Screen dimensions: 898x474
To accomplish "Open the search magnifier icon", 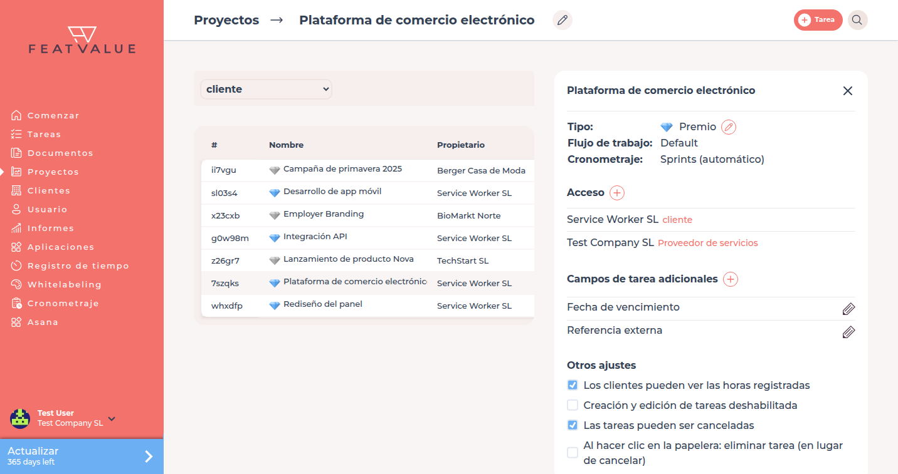I will [857, 20].
